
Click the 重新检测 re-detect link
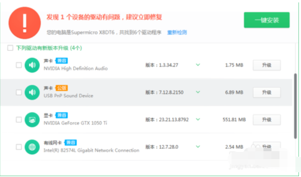[x=177, y=33]
